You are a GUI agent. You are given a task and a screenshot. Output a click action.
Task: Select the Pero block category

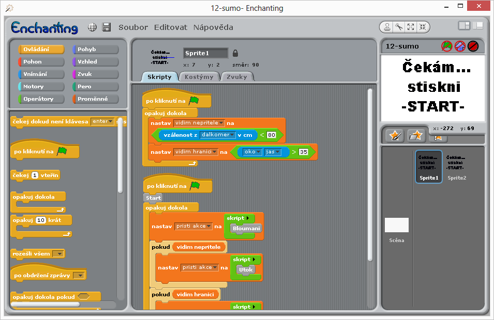tap(96, 86)
